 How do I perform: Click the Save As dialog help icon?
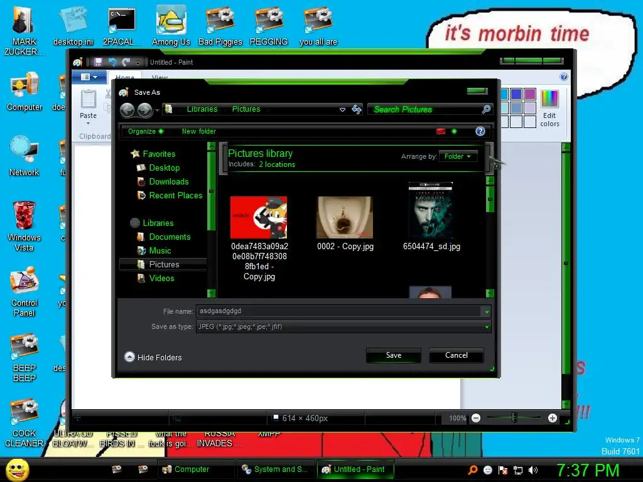[x=480, y=131]
